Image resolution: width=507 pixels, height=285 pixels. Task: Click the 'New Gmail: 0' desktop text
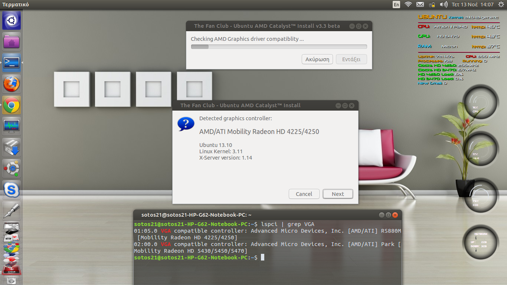point(432,83)
